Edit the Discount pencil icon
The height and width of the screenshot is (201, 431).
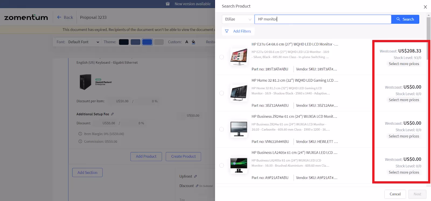click(197, 186)
